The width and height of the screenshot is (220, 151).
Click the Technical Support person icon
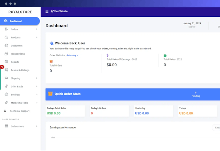point(5,111)
